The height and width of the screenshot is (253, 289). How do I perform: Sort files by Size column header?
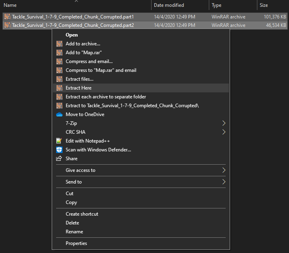pos(264,5)
